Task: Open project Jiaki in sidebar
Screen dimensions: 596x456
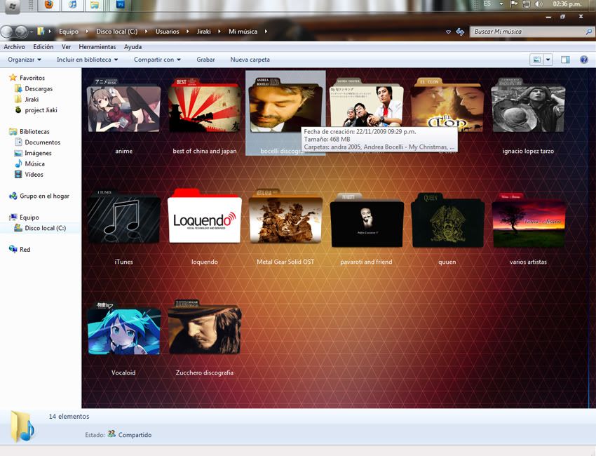Action: point(41,110)
